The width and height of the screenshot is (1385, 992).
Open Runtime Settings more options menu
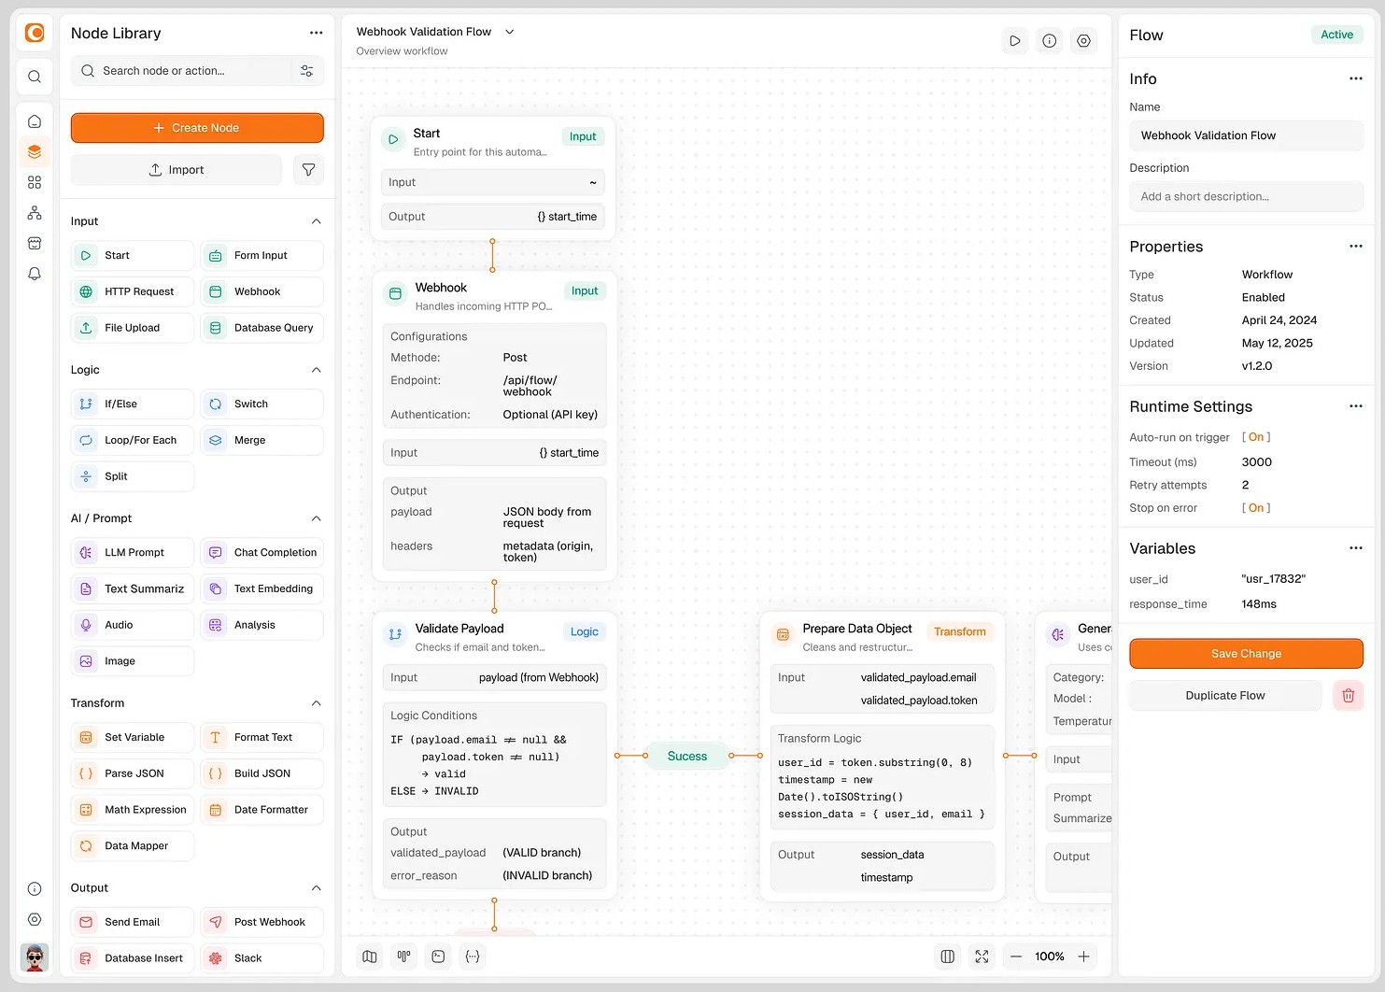pos(1355,406)
